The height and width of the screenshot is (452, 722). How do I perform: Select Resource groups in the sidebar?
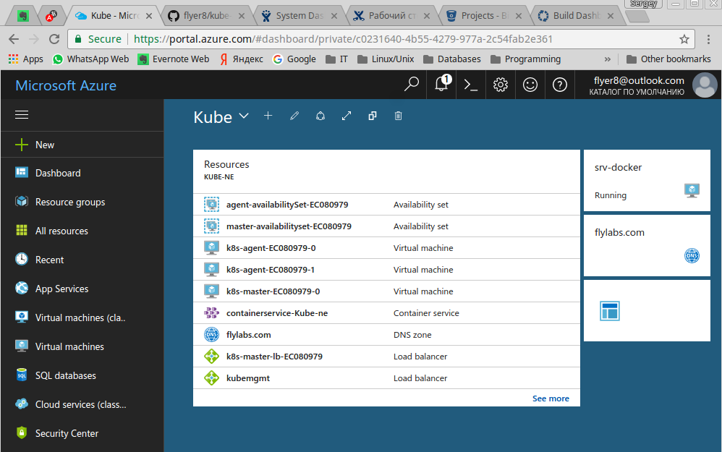pos(68,202)
